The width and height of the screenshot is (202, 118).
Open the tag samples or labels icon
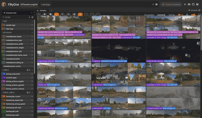50,14
